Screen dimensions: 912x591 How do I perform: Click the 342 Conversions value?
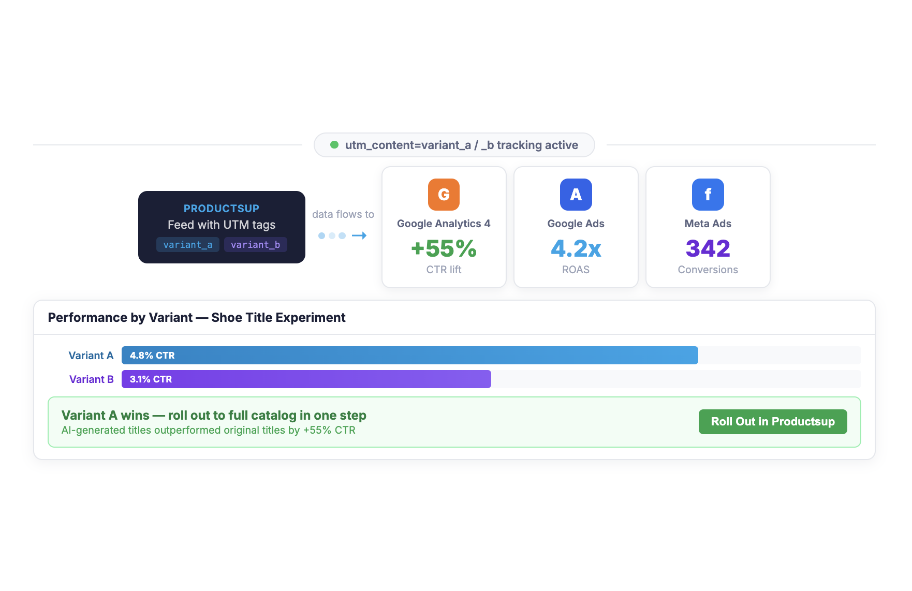click(x=708, y=248)
